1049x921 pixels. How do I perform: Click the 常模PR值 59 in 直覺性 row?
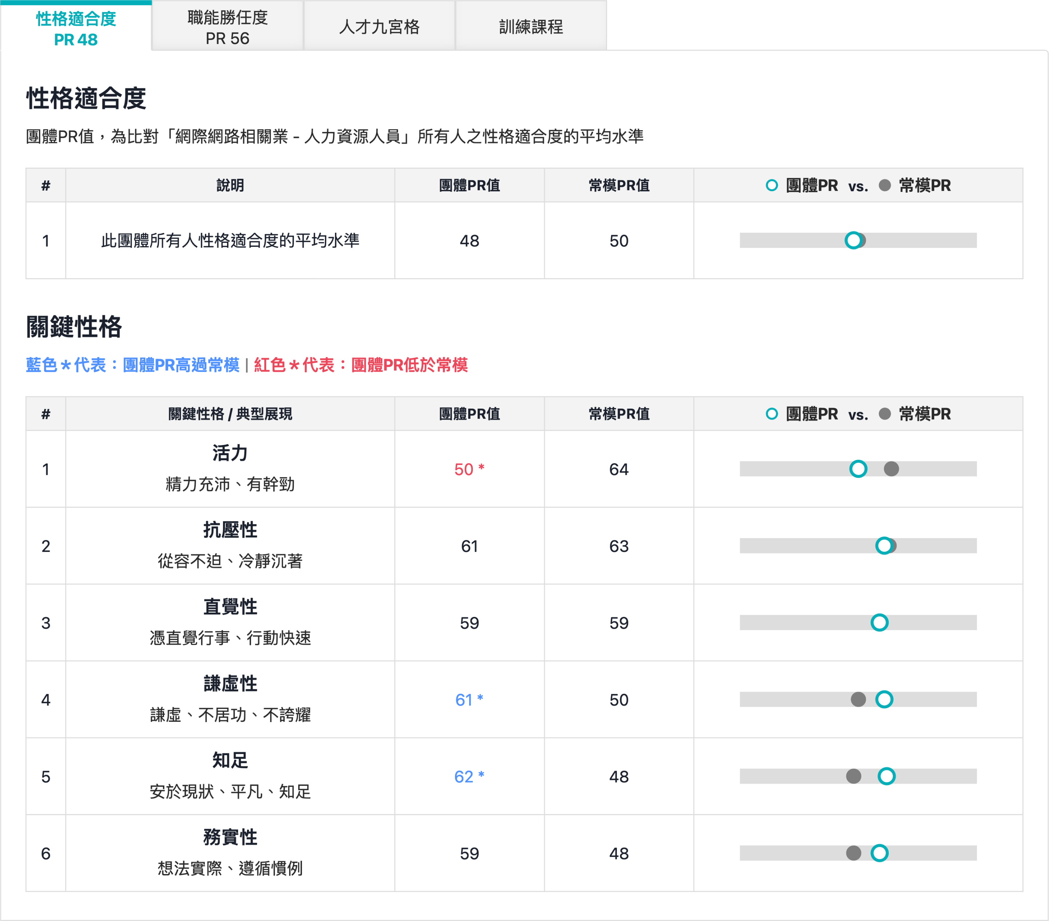tap(619, 623)
